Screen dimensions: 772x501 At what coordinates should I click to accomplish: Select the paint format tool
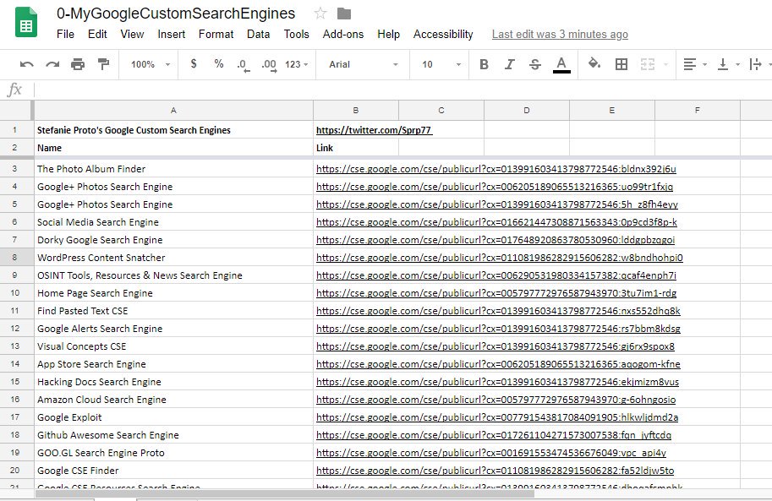coord(103,64)
